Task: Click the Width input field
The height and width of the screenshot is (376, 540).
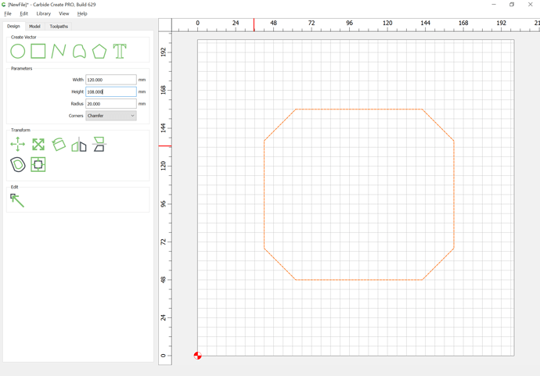Action: coord(111,80)
